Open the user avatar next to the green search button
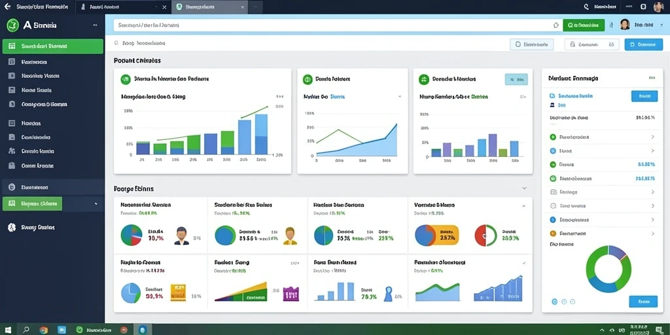The width and height of the screenshot is (670, 335). pos(625,25)
